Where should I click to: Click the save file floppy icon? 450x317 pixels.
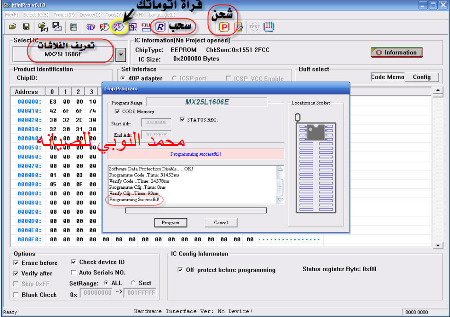26,26
